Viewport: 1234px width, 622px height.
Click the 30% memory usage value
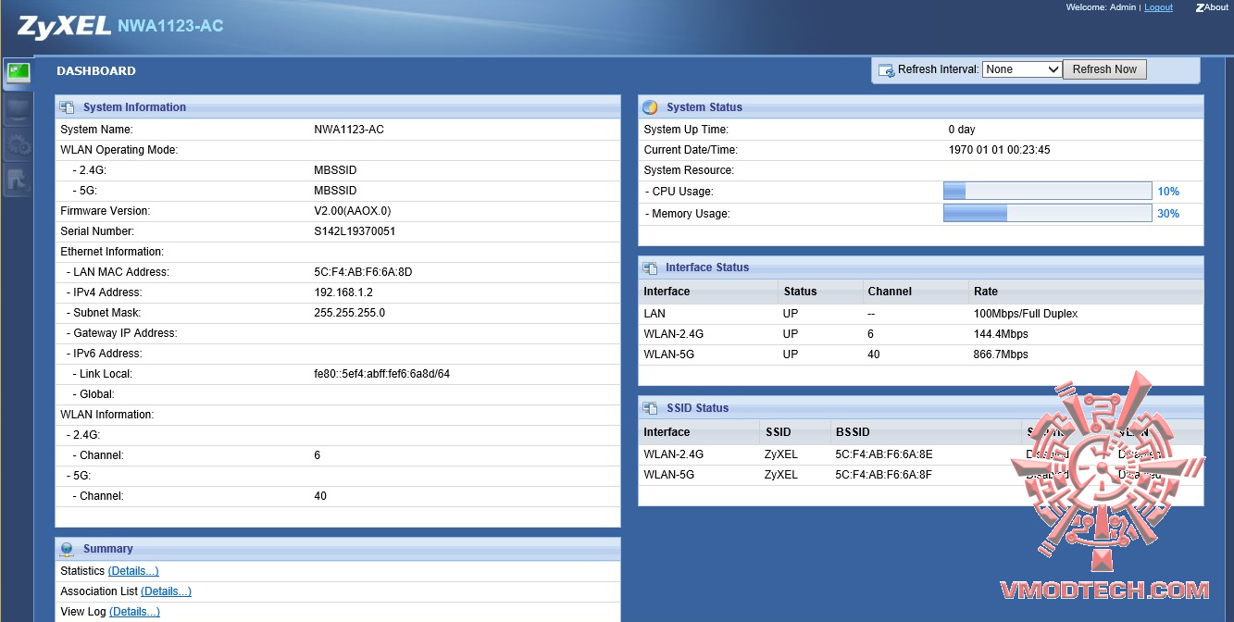1168,214
